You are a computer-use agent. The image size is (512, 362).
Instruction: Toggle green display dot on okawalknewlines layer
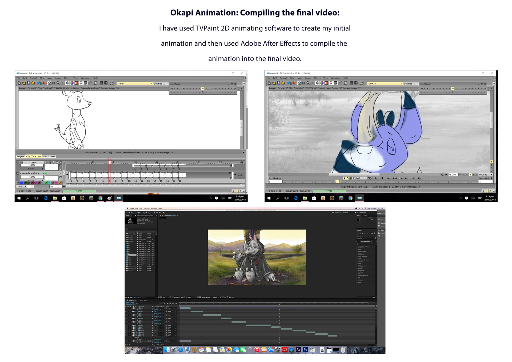coord(46,173)
